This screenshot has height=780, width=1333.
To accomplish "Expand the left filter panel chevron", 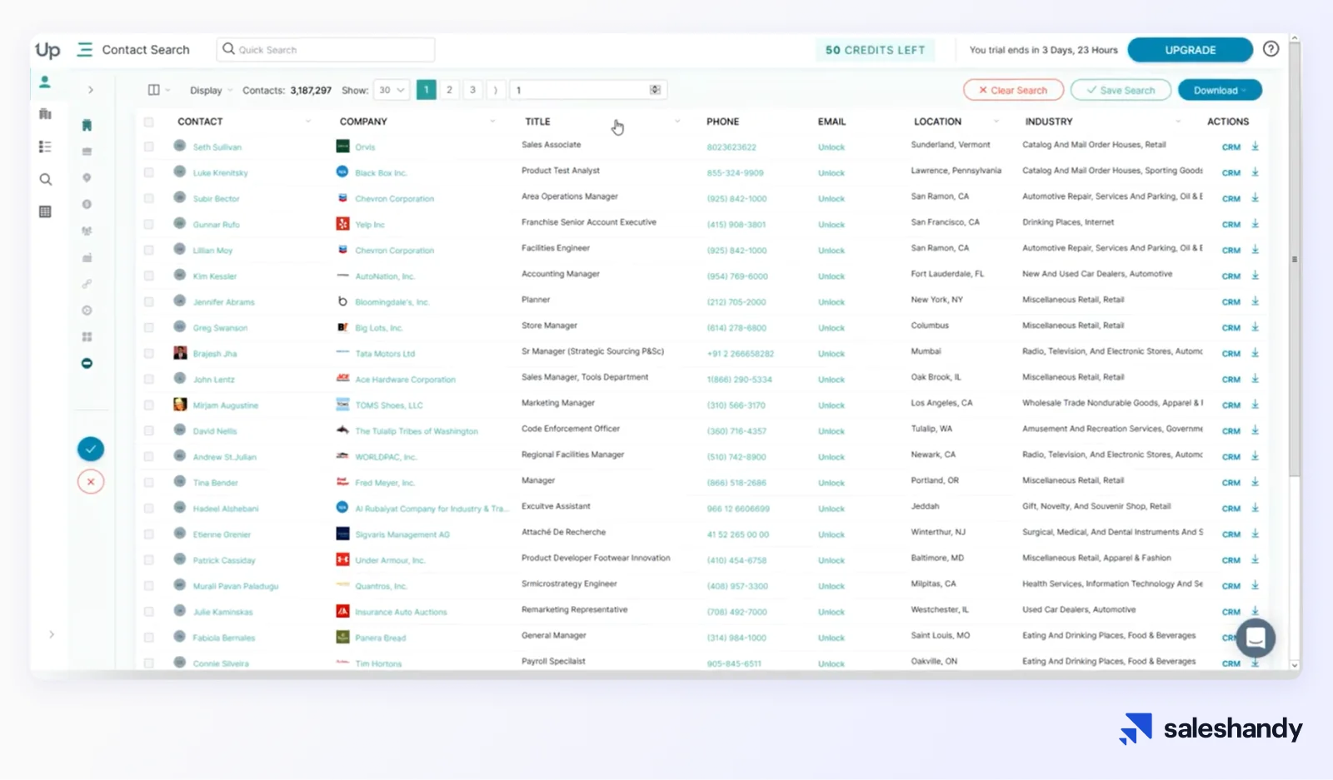I will point(91,90).
